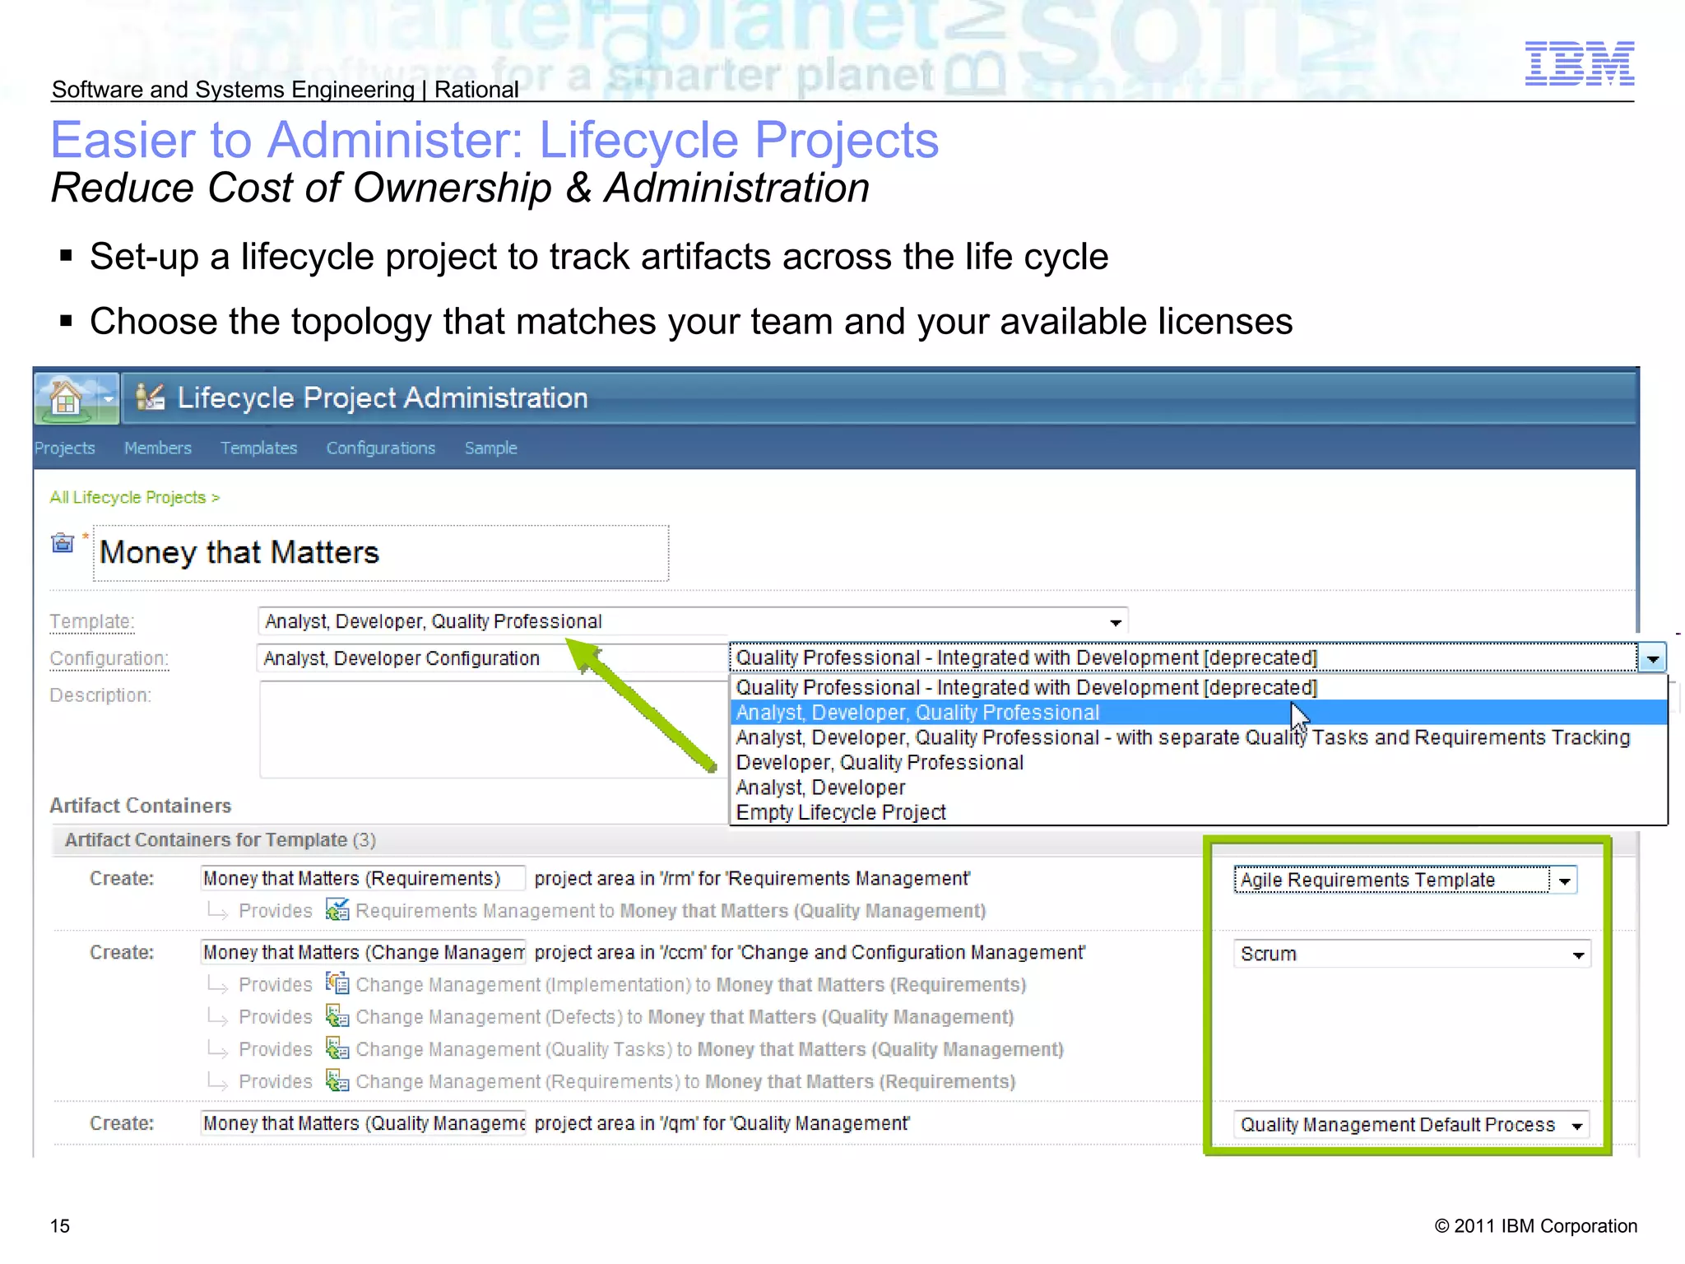The height and width of the screenshot is (1264, 1685).
Task: Click the Lifecycle Project Administration title
Action: click(383, 397)
